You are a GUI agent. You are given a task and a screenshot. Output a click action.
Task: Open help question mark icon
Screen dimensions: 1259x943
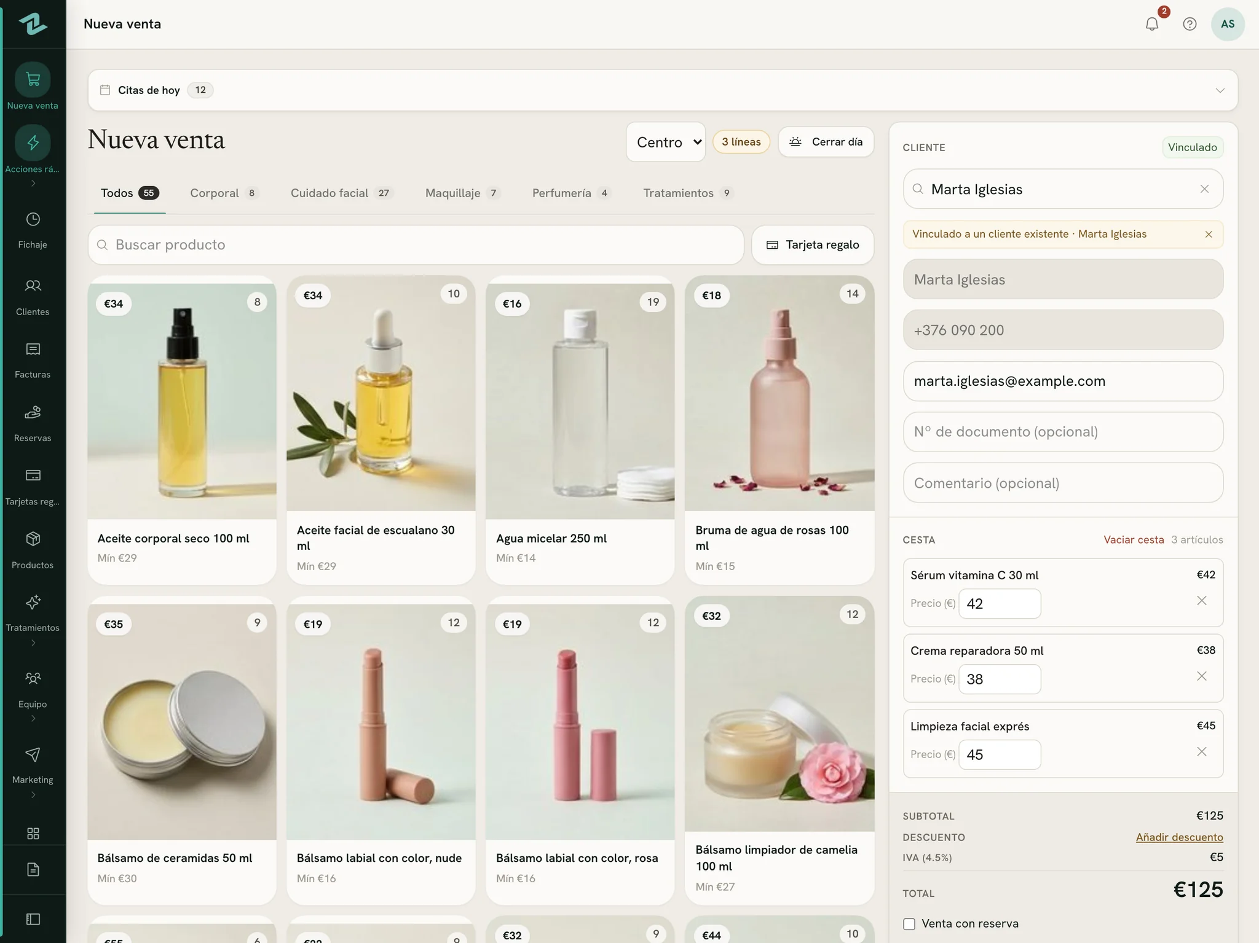(1190, 24)
